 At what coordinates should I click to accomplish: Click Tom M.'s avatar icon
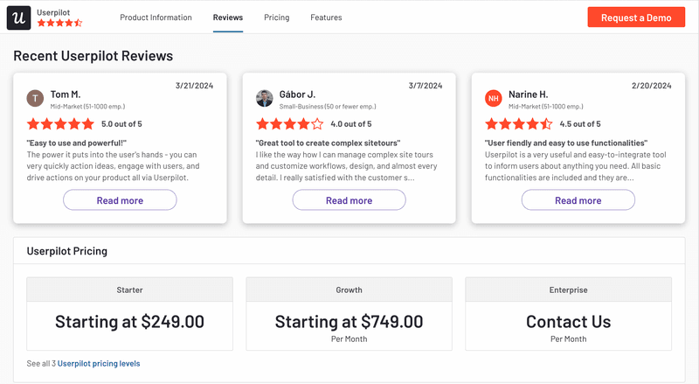pos(35,98)
